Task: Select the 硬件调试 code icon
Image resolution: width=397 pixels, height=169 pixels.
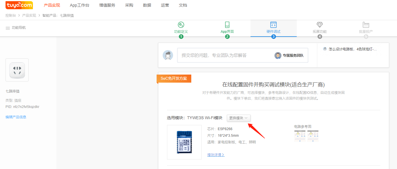Action: coord(273,25)
